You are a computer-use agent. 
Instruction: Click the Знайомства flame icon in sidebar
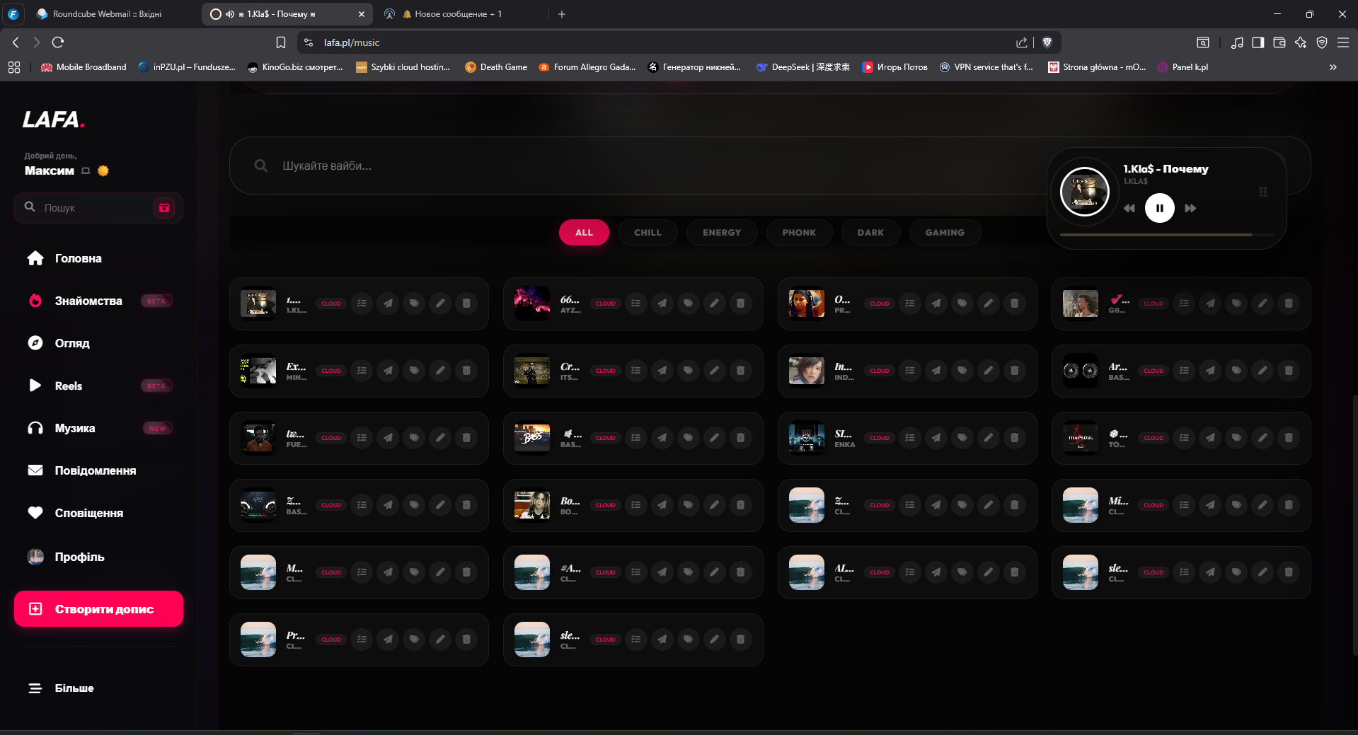(x=35, y=301)
